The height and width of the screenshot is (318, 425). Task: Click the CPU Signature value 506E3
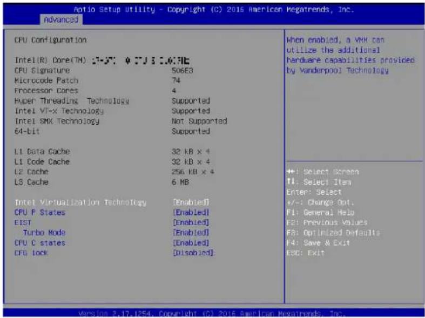[182, 70]
